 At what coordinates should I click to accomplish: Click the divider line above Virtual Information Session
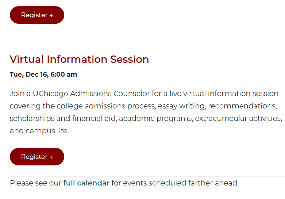coord(146,35)
